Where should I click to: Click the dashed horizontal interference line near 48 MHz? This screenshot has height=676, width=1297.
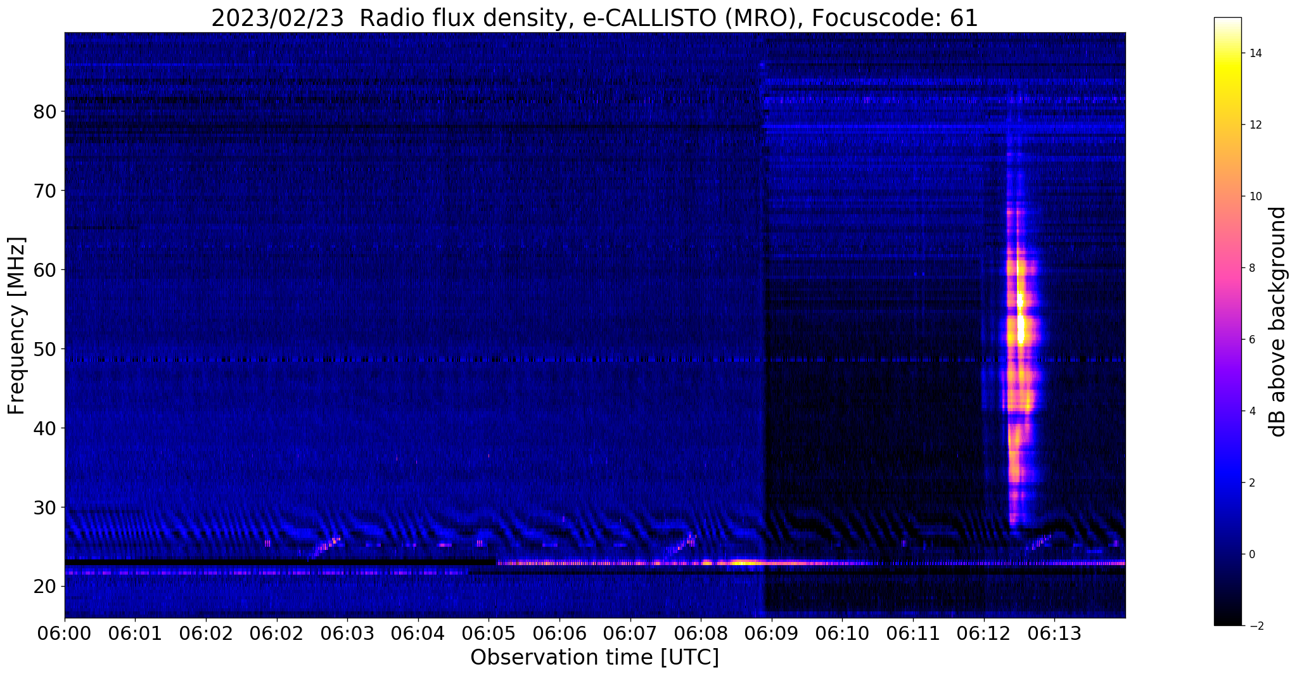tap(595, 360)
